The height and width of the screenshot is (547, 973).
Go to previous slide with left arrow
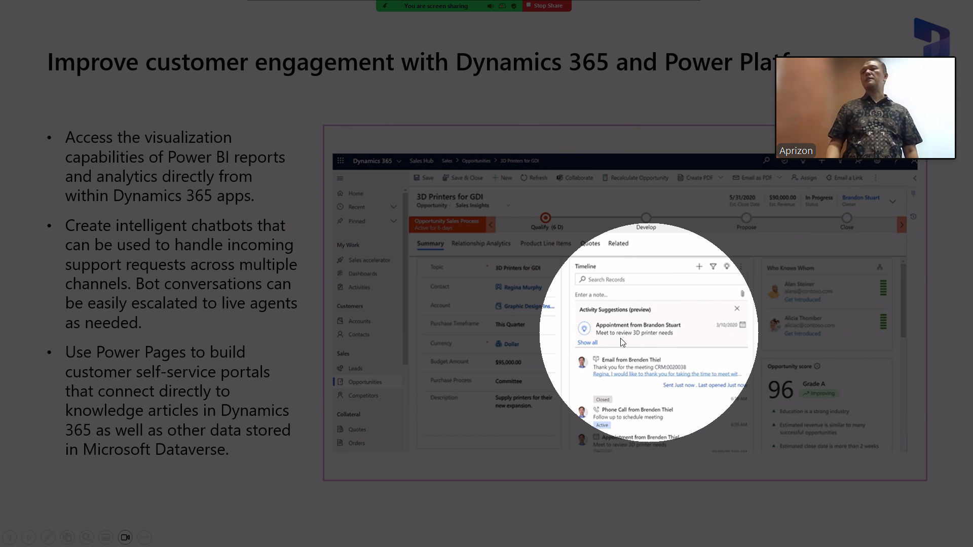pyautogui.click(x=10, y=537)
